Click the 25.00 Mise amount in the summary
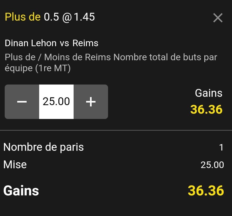This screenshot has width=232, height=216. pos(212,165)
